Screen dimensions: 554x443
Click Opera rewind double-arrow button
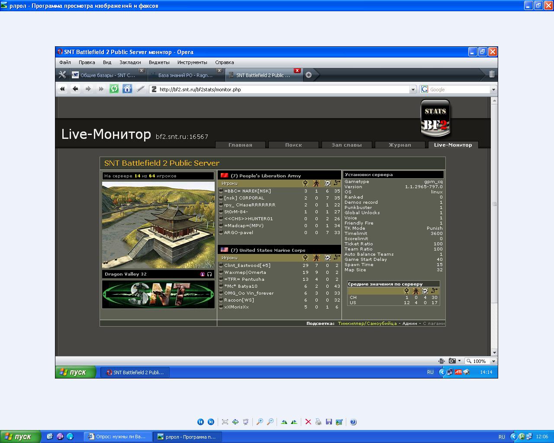[x=62, y=89]
